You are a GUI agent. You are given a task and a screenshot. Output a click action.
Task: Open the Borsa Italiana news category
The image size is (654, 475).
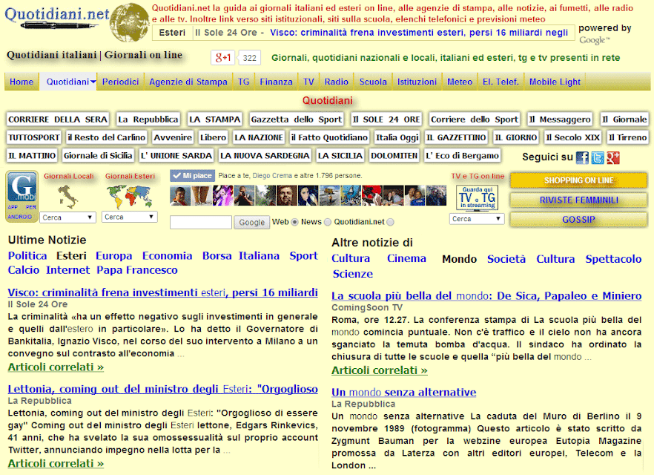click(241, 256)
